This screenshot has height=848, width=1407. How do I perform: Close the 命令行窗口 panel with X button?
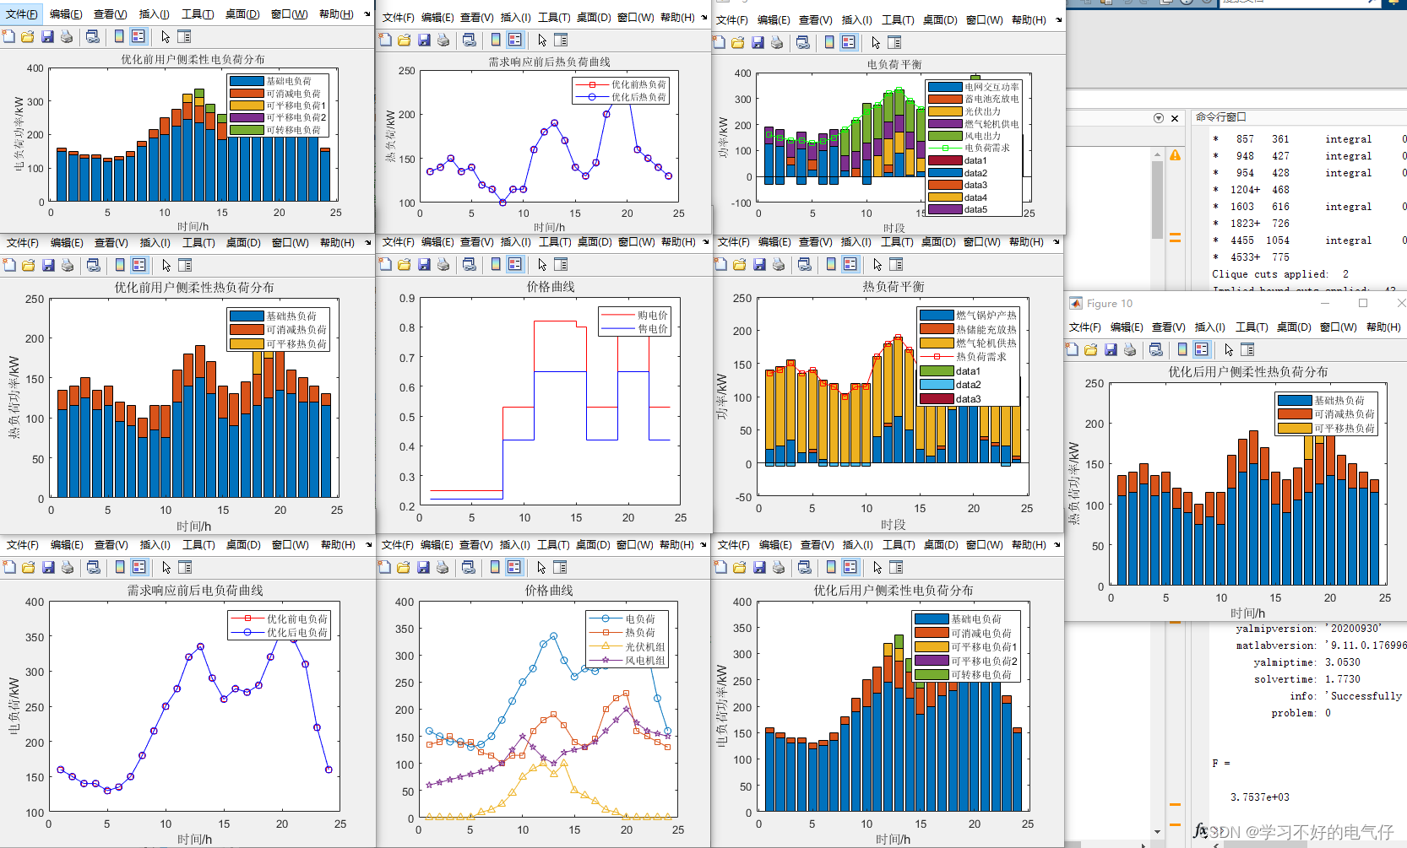pyautogui.click(x=1175, y=118)
